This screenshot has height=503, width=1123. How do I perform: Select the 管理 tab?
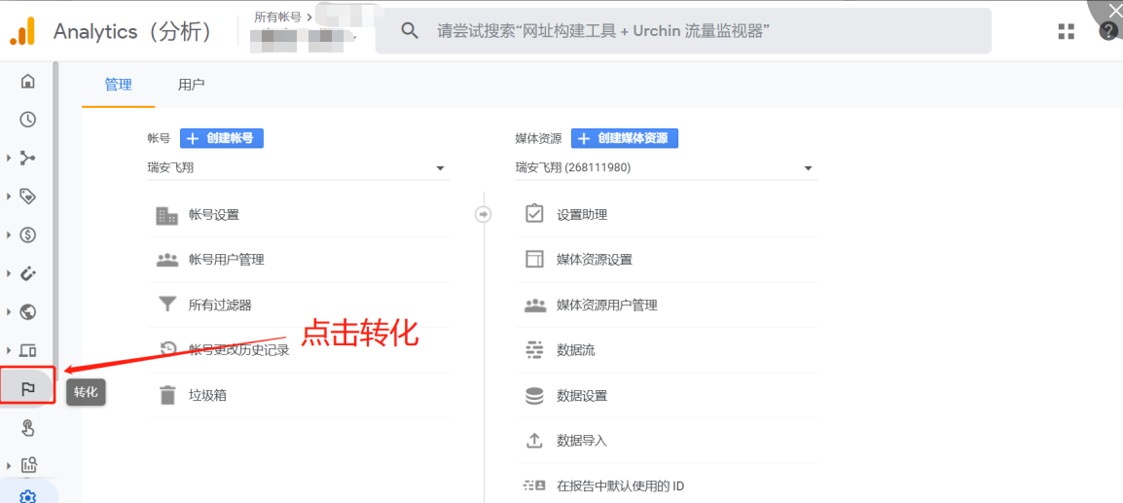click(118, 85)
